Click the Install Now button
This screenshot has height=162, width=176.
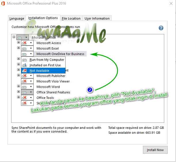(x=155, y=150)
